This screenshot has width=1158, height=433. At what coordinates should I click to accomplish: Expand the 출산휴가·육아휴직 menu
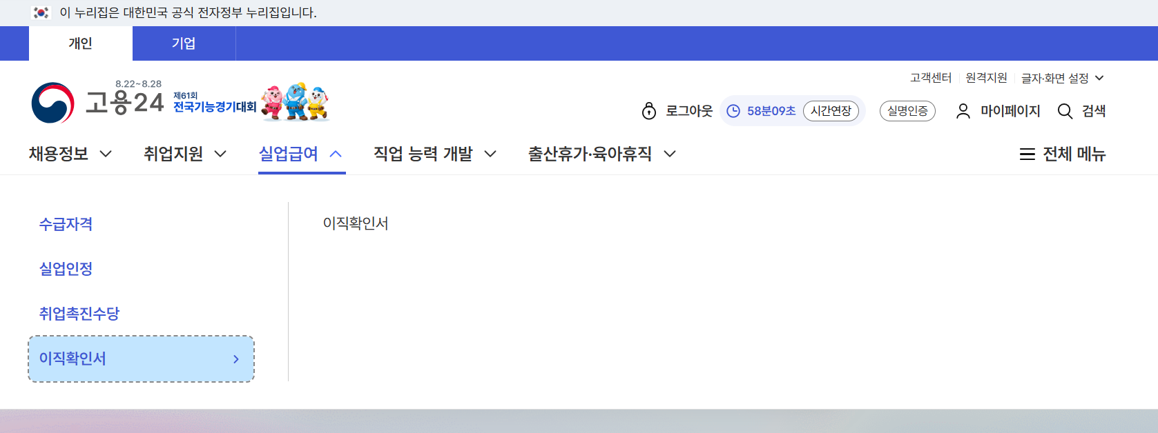tap(602, 154)
